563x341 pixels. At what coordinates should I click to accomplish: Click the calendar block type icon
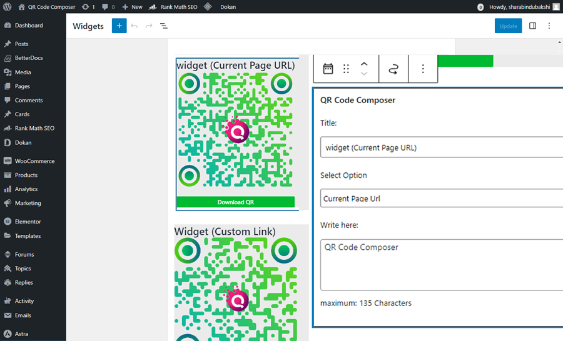[328, 69]
